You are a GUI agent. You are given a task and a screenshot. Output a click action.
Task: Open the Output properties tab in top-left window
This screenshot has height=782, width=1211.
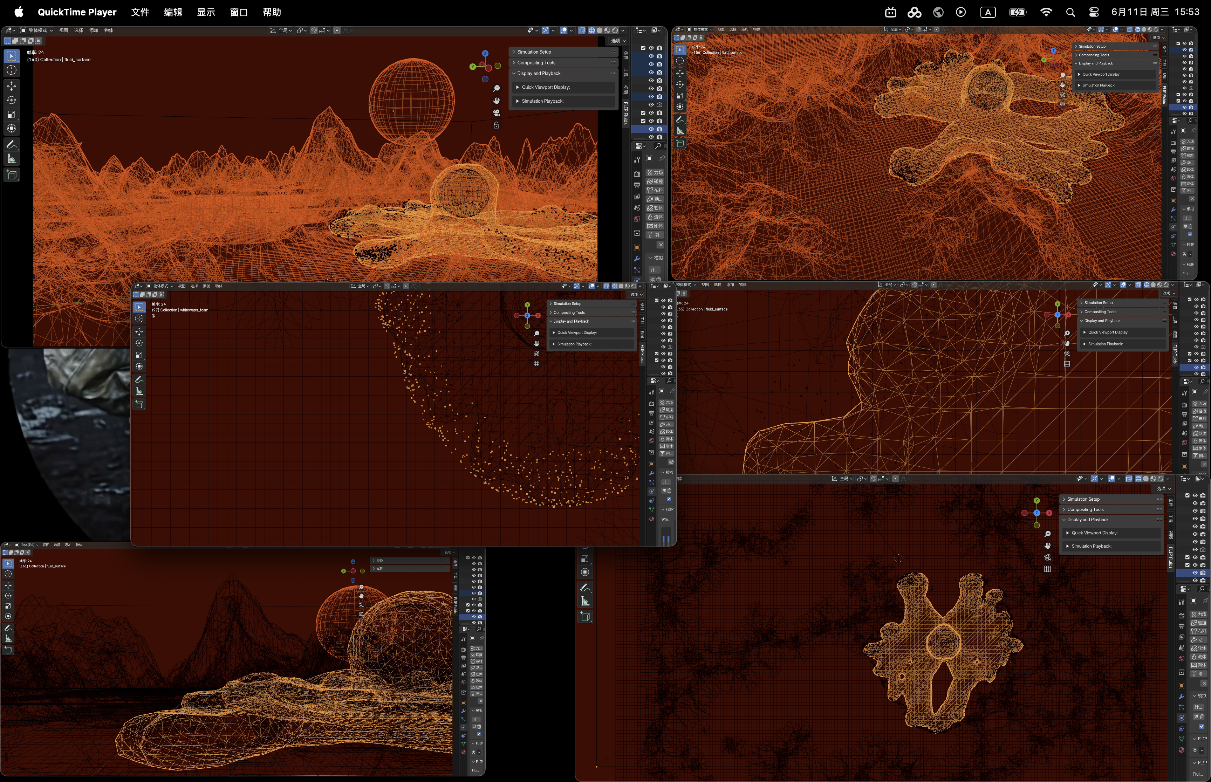click(637, 185)
